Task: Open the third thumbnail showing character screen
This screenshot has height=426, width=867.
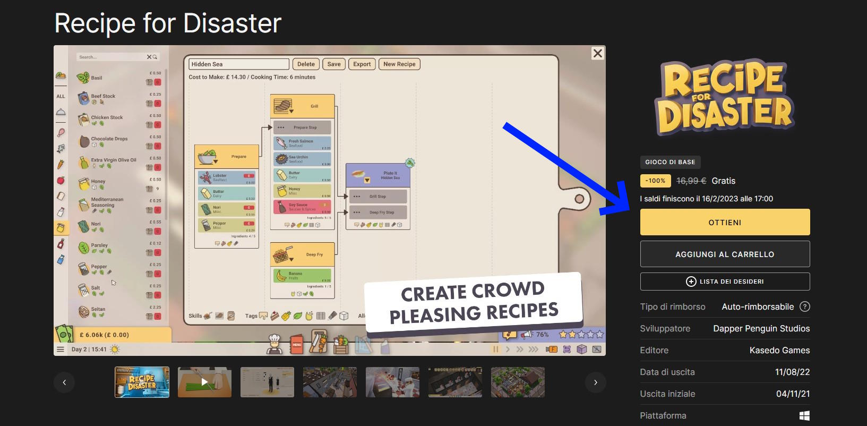Action: pos(267,382)
